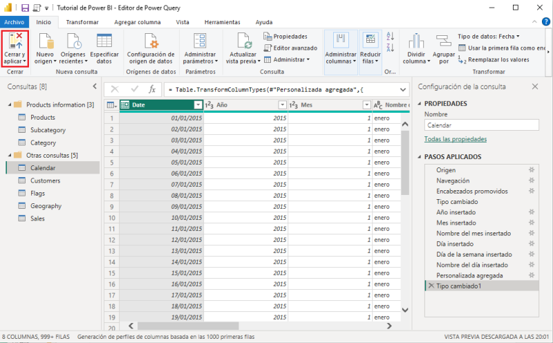Click Reemplazar los valores

click(x=494, y=59)
